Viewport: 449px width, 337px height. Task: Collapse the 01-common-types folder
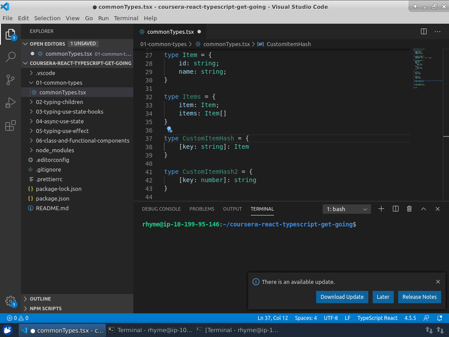59,82
